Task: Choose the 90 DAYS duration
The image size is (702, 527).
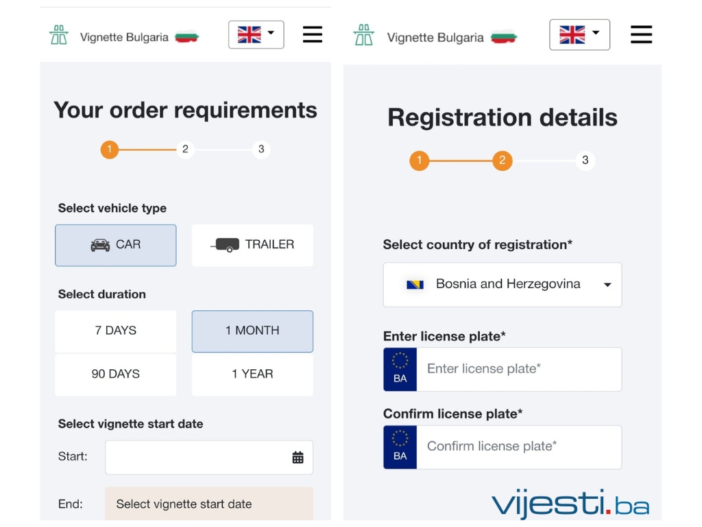Action: 115,374
